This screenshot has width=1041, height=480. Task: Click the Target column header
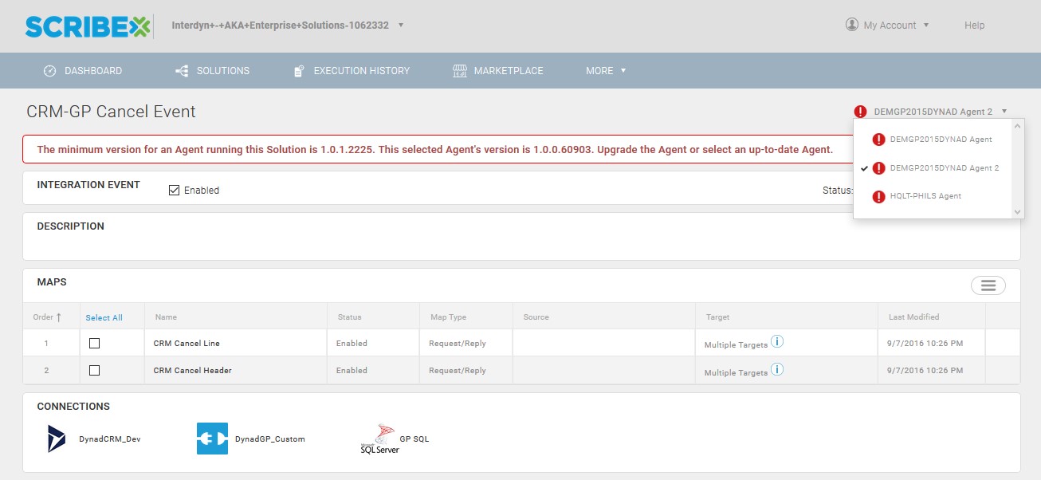pyautogui.click(x=717, y=317)
